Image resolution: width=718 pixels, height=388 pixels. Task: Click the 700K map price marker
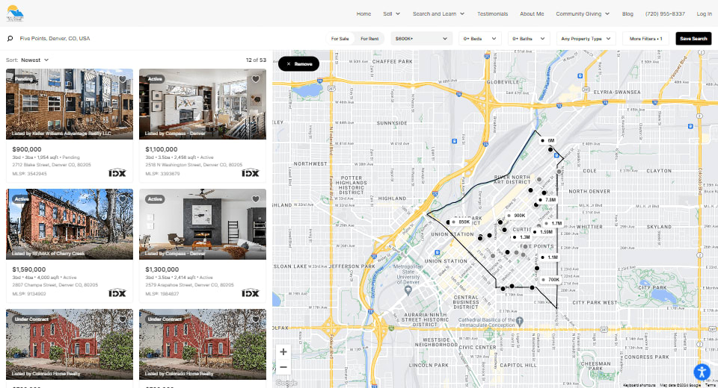551,280
